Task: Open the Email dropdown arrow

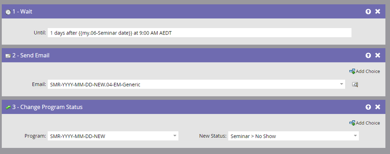Action: click(342, 84)
